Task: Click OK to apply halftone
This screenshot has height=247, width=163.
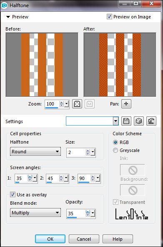Action: click(x=50, y=239)
